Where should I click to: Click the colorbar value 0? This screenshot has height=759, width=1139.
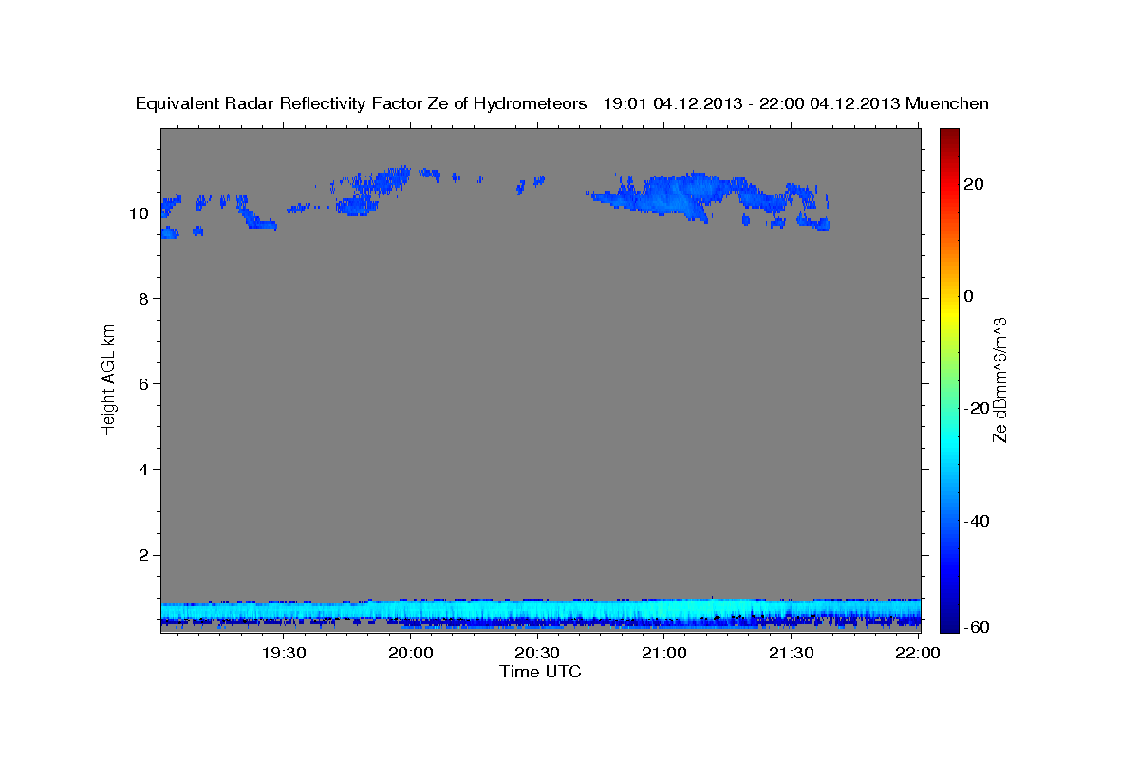pos(969,296)
